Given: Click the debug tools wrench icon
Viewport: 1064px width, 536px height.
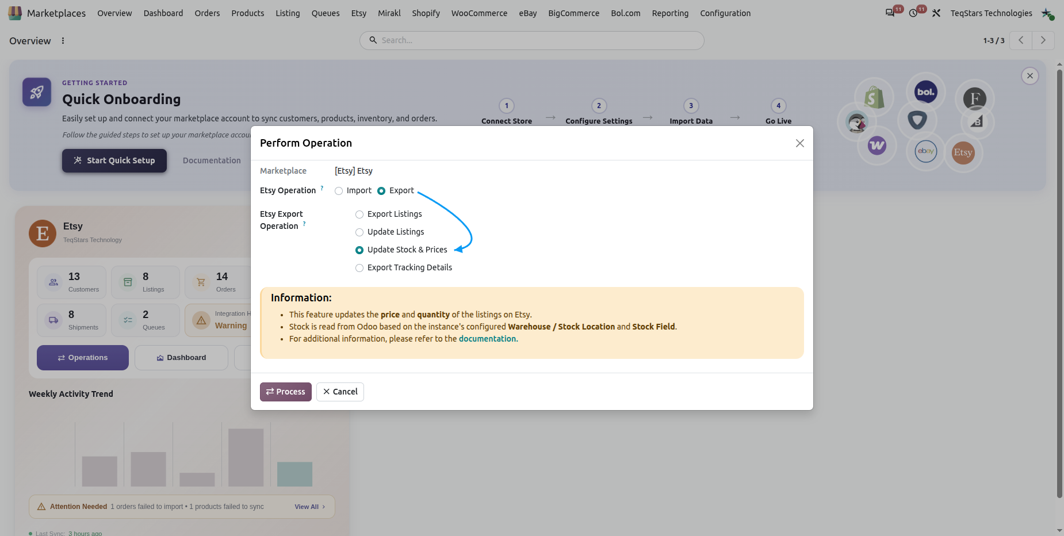Looking at the screenshot, I should pos(936,13).
